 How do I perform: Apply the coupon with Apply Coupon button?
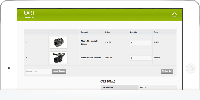coord(59,71)
